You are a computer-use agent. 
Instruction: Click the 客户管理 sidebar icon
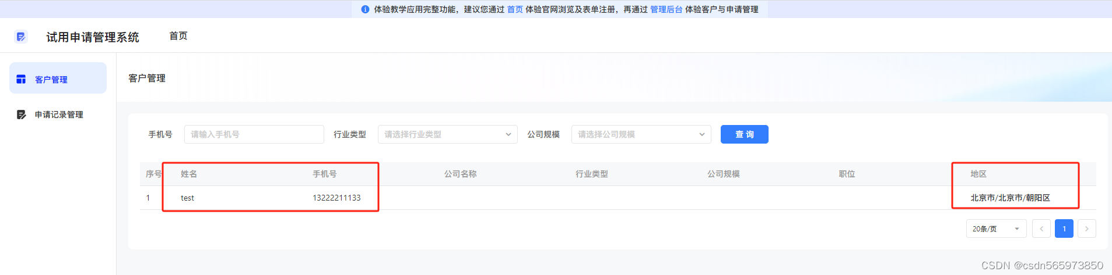point(21,79)
